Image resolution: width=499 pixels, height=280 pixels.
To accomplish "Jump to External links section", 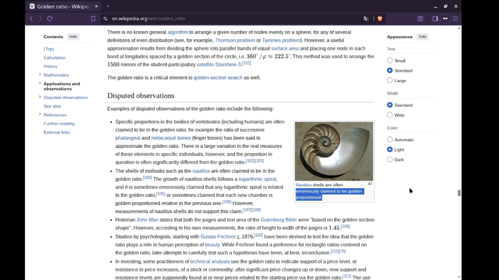I will 57,132.
